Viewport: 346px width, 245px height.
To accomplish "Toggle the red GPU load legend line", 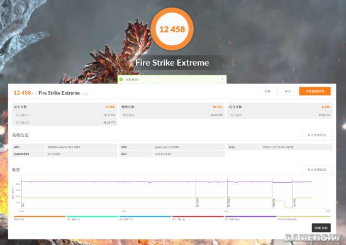I will 198,217.
